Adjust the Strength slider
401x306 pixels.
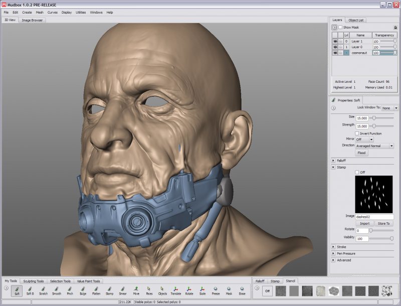pyautogui.click(x=373, y=126)
